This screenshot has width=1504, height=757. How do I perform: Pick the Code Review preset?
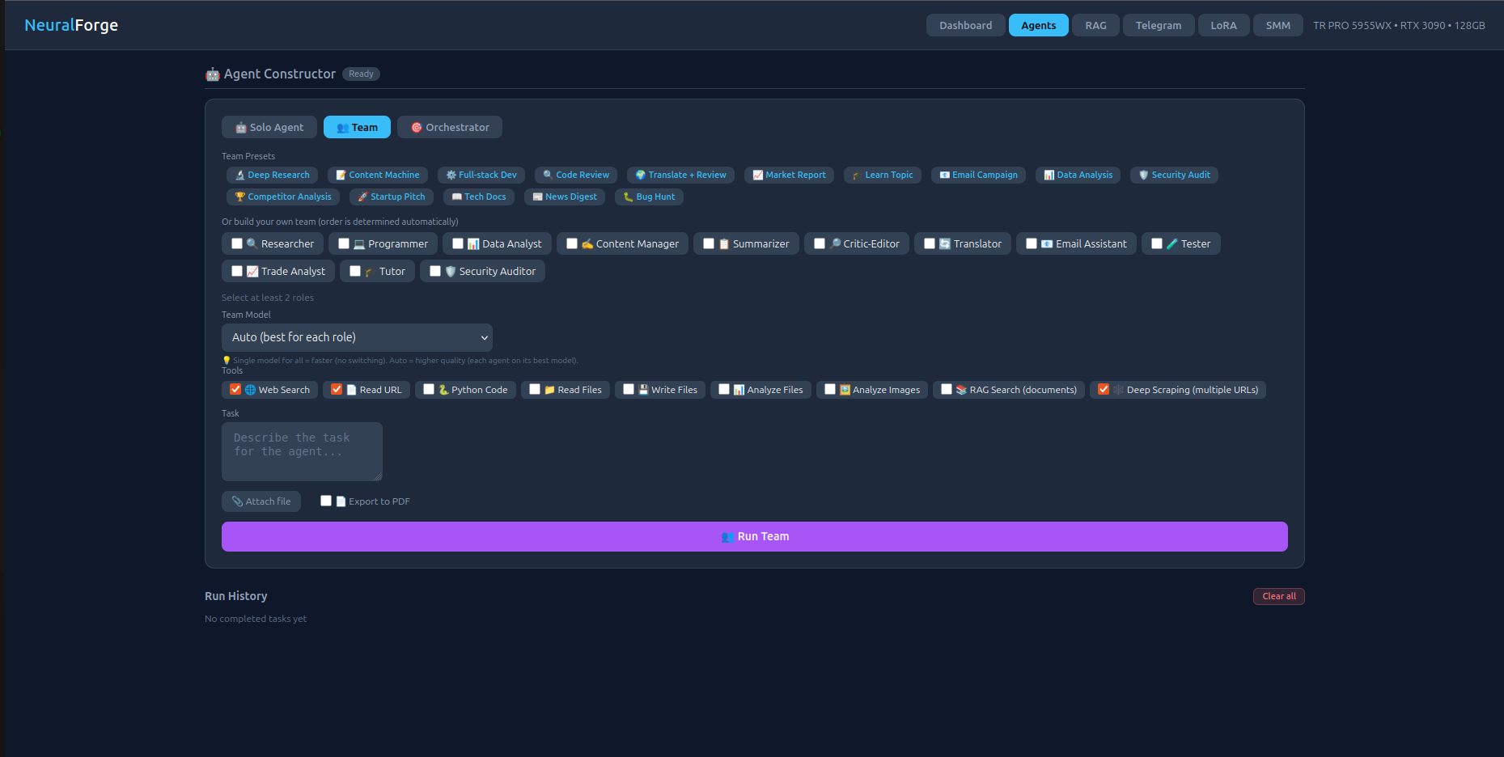575,175
